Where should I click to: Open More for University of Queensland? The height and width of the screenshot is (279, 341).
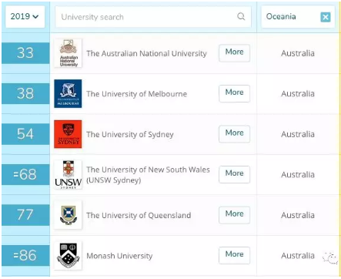click(x=234, y=214)
